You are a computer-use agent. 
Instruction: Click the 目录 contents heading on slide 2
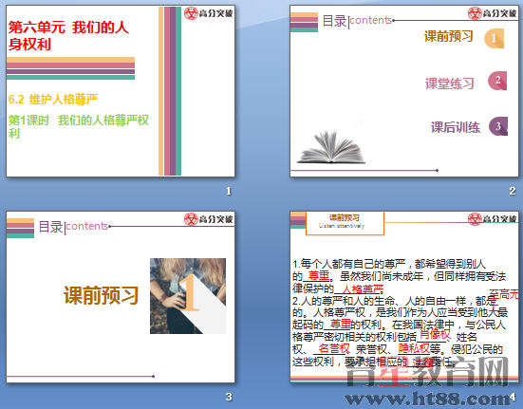pyautogui.click(x=357, y=21)
